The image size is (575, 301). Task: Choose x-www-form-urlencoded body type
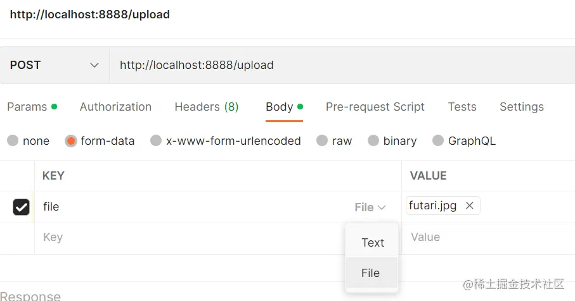click(156, 141)
